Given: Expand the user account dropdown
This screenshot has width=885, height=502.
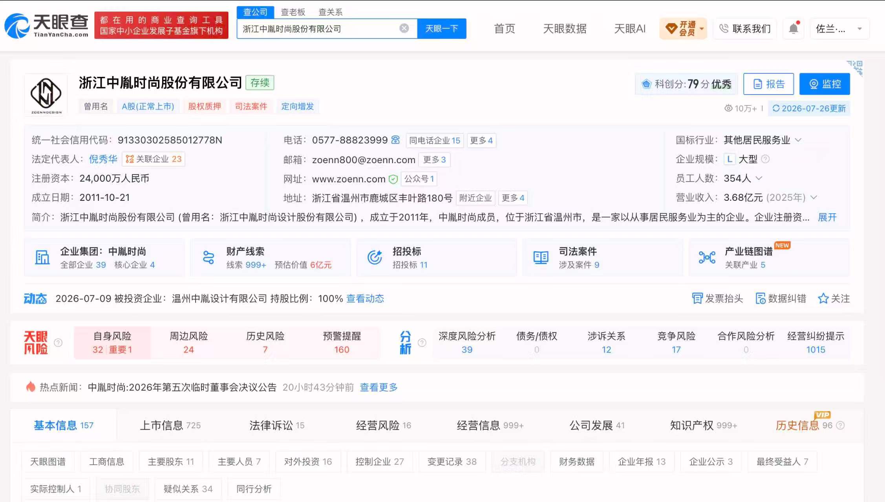Looking at the screenshot, I should coord(859,29).
